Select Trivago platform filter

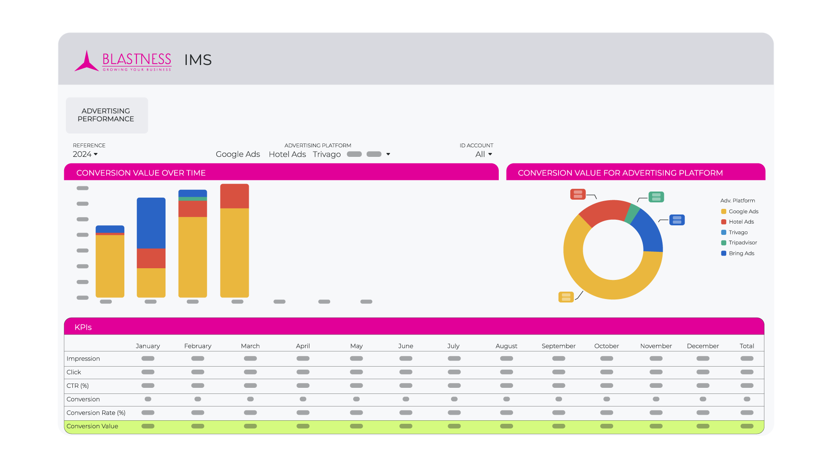[x=327, y=154]
